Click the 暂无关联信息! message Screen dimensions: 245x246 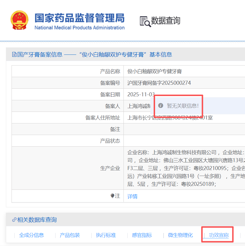183,106
